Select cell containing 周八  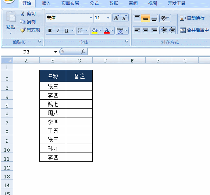pos(53,113)
